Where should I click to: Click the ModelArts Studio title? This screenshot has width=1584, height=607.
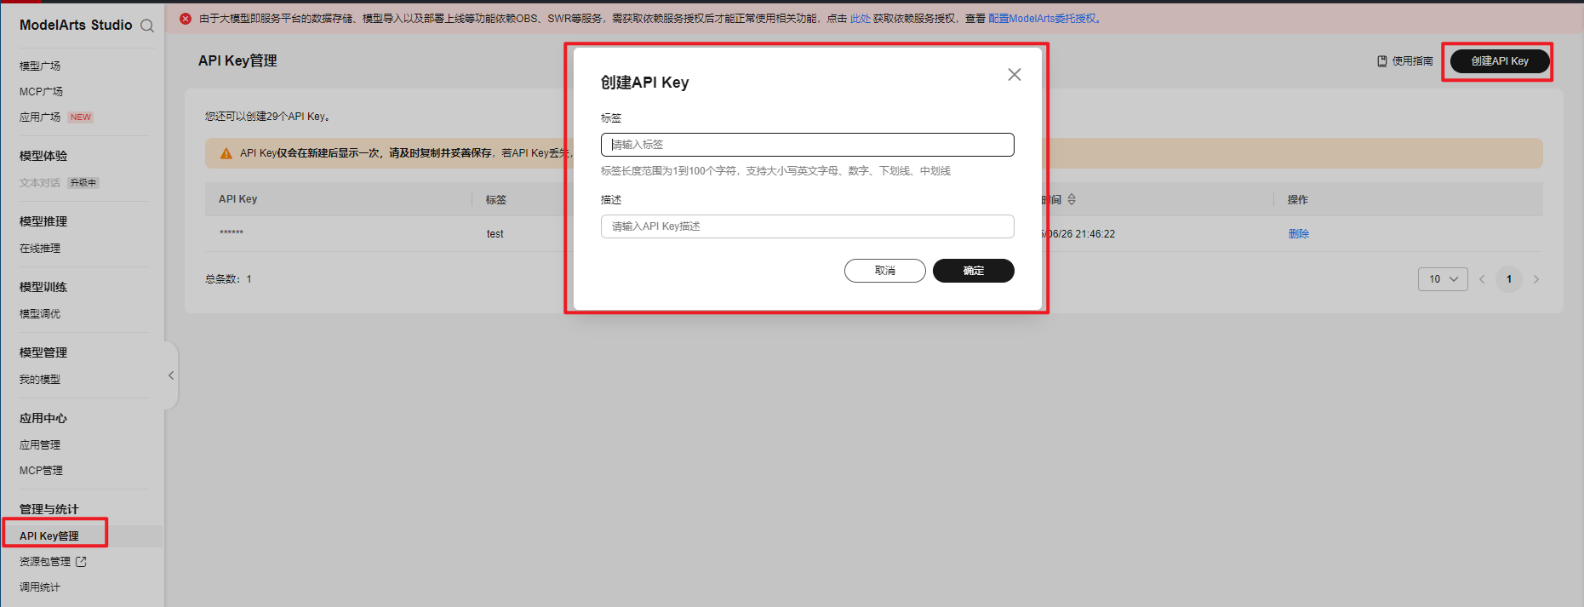point(76,26)
